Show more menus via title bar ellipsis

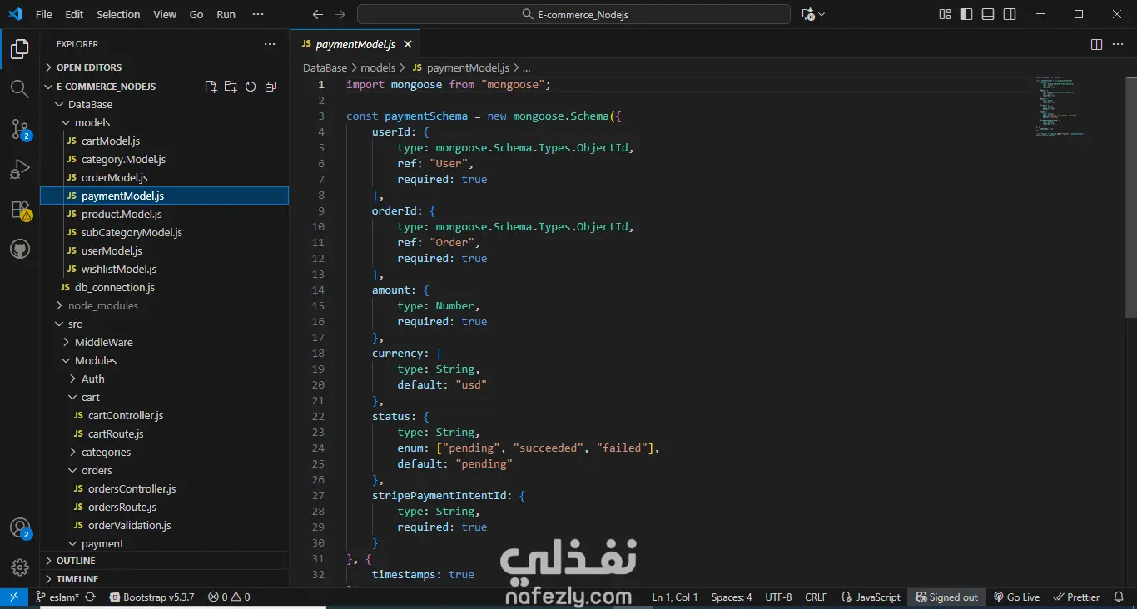coord(258,14)
